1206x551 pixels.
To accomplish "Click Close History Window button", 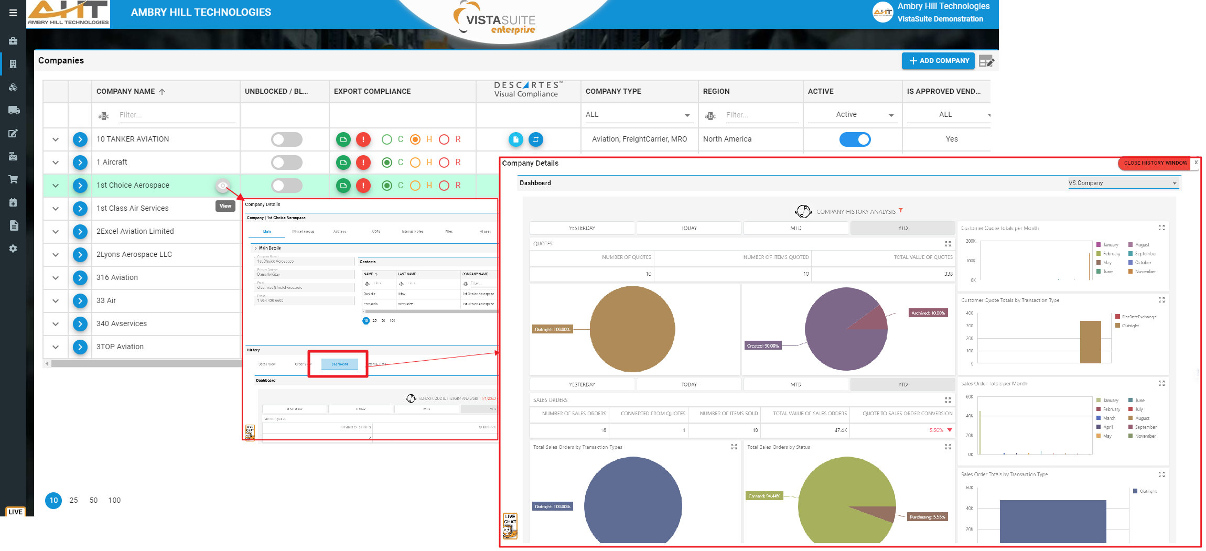I will coord(1155,163).
